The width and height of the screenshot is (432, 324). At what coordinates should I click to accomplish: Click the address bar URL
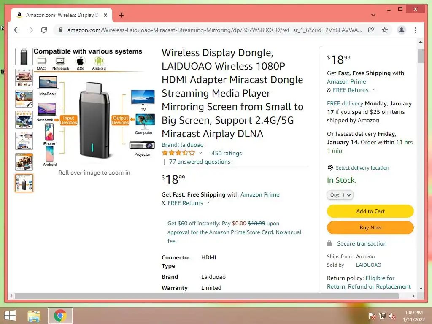pos(215,30)
